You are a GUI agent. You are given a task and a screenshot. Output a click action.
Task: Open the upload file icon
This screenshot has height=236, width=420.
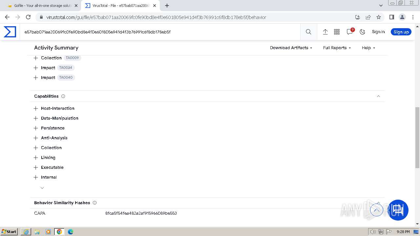[x=325, y=32]
